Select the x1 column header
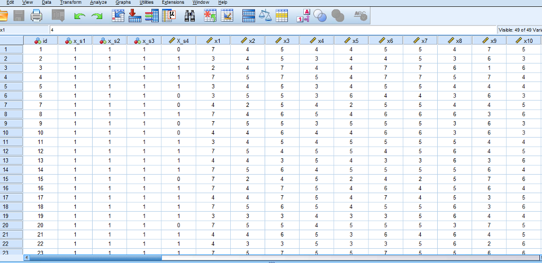The height and width of the screenshot is (263, 542). (213, 40)
